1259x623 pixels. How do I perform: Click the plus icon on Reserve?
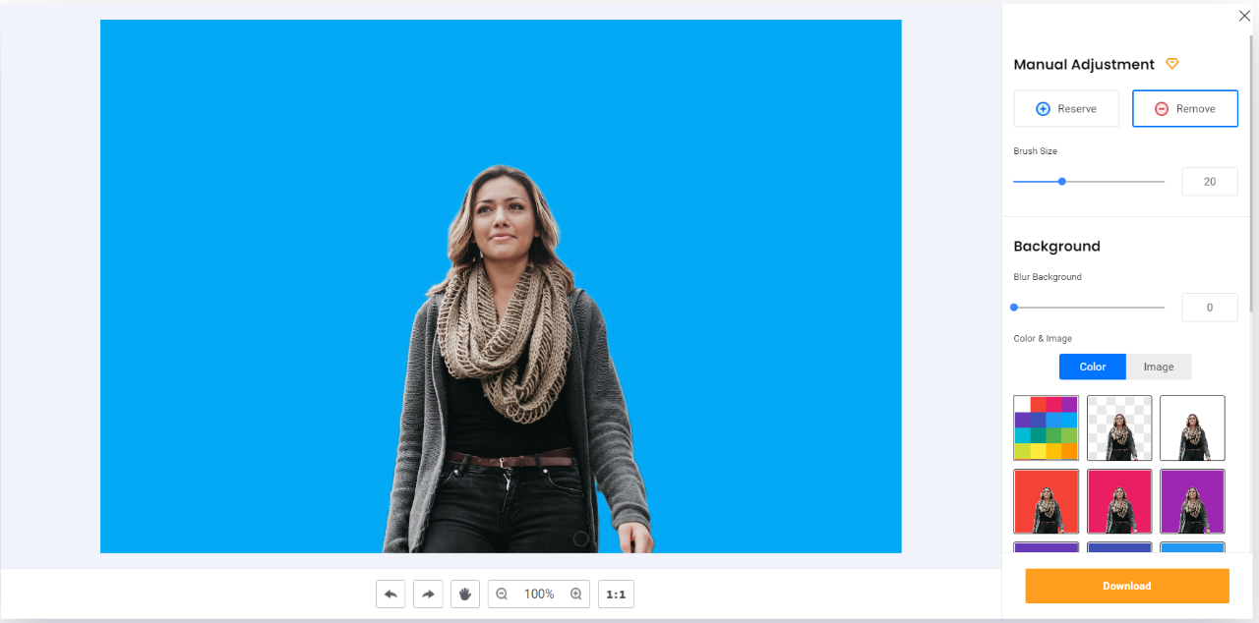1042,108
